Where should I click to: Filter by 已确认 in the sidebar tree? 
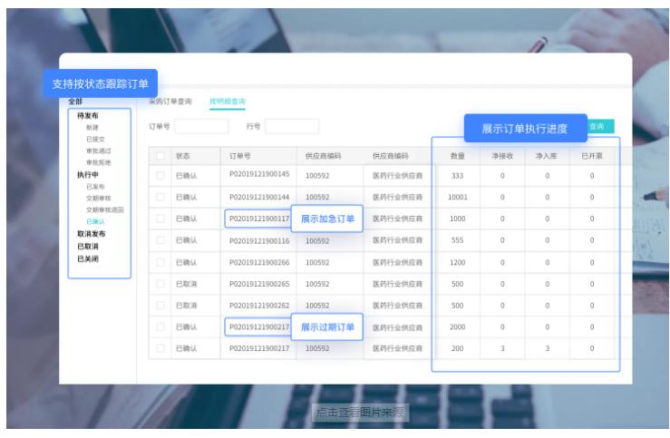(95, 221)
